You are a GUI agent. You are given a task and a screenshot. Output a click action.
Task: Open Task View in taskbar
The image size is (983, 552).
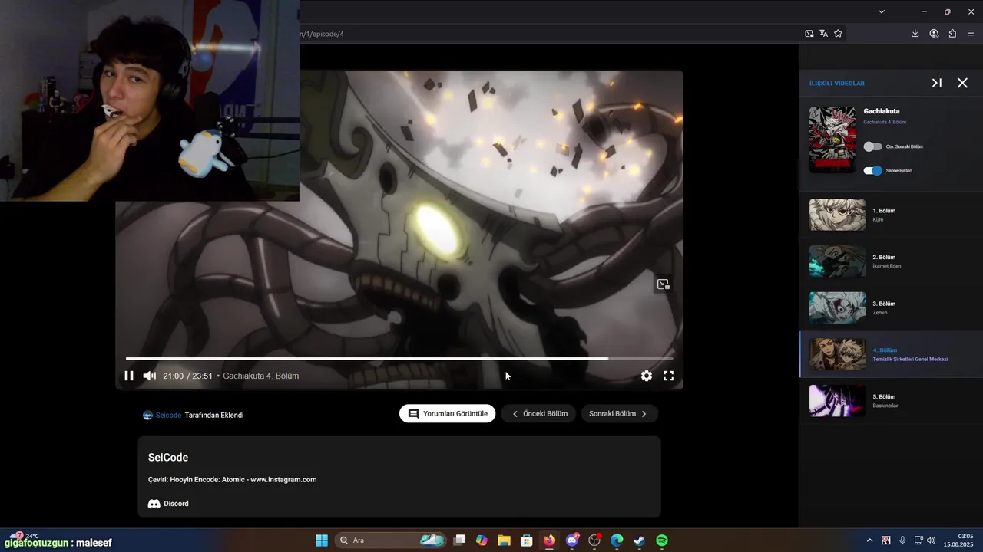point(459,540)
